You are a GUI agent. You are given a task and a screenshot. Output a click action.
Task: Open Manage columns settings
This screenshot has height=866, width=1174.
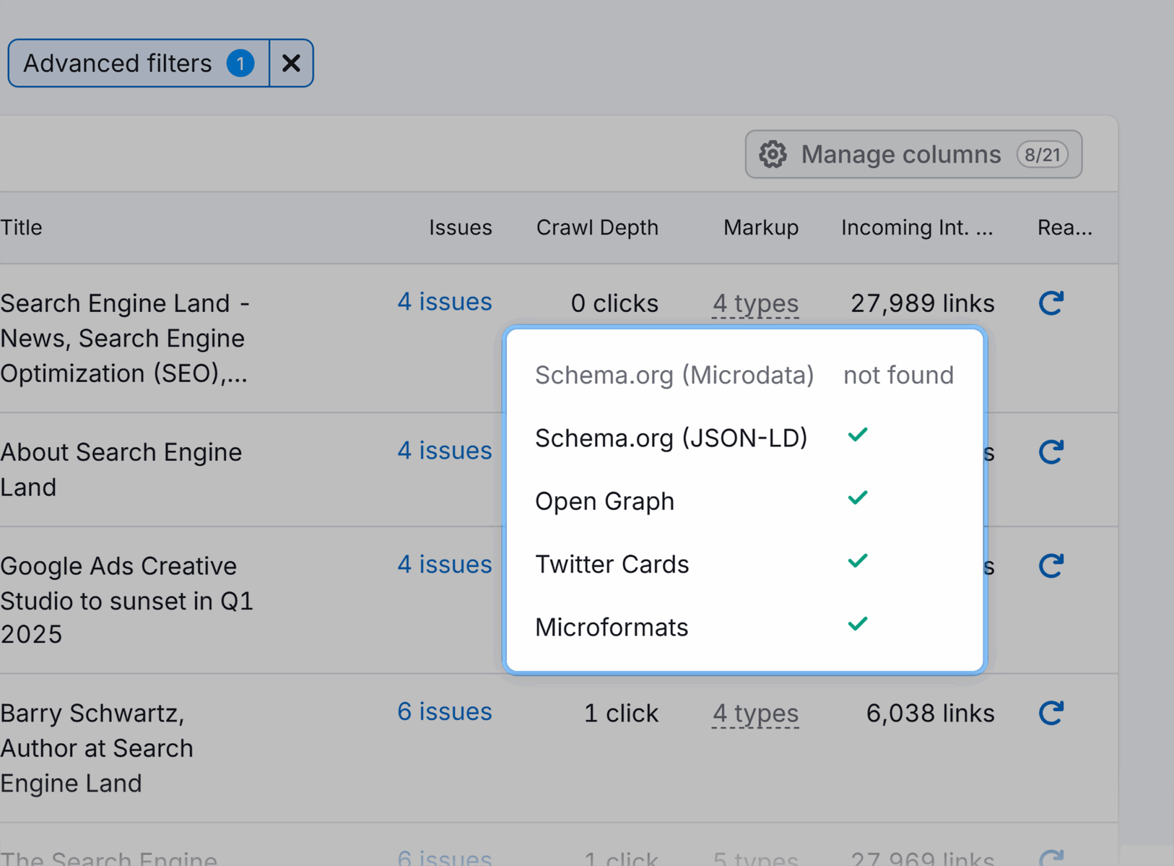(913, 154)
